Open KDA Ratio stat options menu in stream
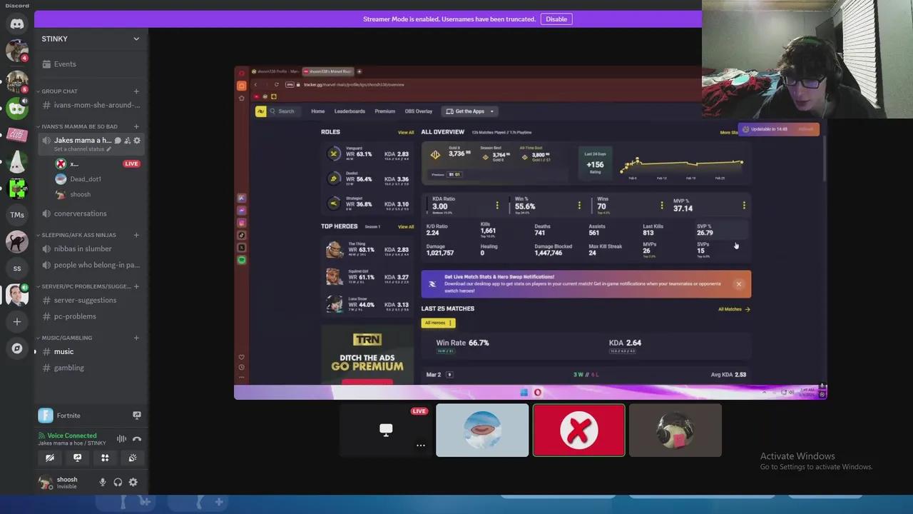 (496, 206)
